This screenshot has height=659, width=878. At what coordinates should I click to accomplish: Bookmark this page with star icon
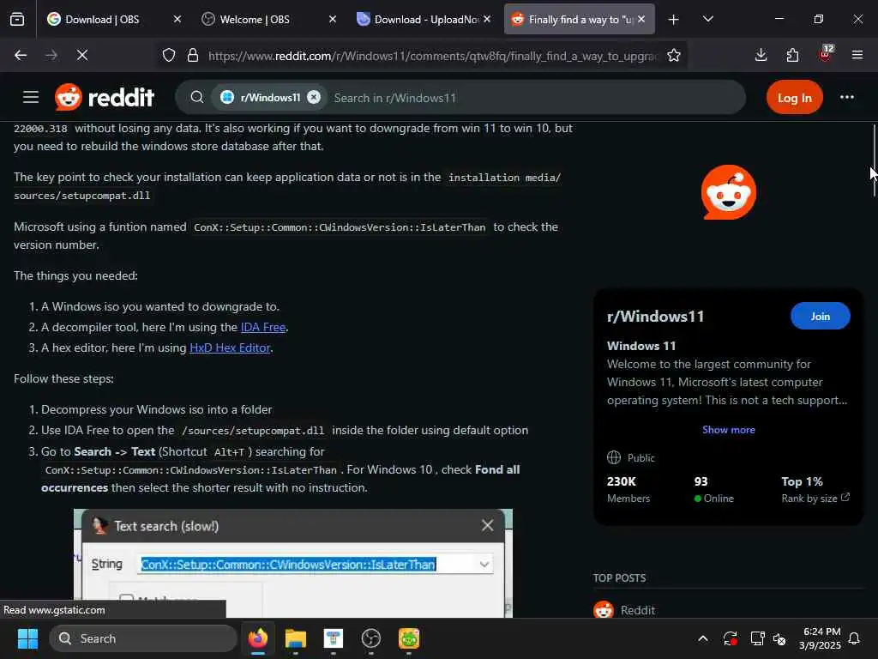pos(674,56)
